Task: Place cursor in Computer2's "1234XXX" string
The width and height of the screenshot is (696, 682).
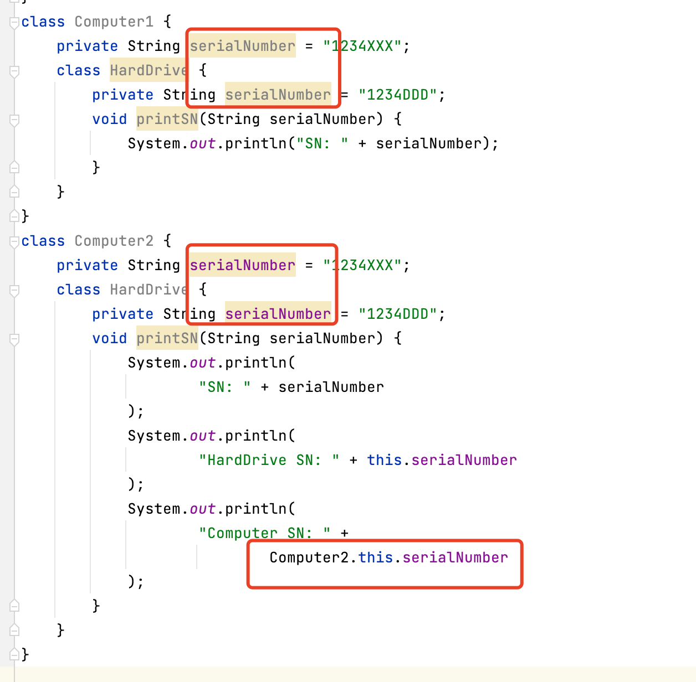Action: (x=362, y=265)
